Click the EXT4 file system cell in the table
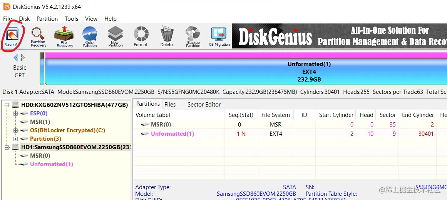The height and width of the screenshot is (200, 447). [276, 133]
